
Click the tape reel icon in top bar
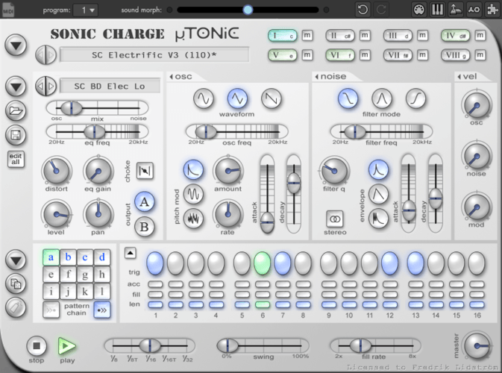474,10
